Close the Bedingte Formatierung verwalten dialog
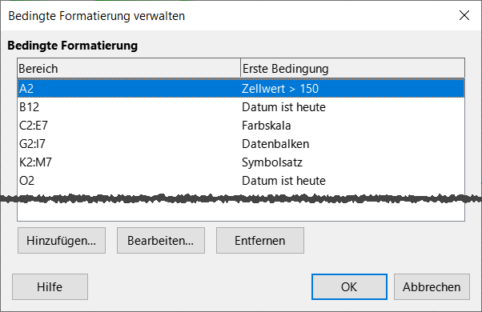Screen dimensions: 482x312 464,15
